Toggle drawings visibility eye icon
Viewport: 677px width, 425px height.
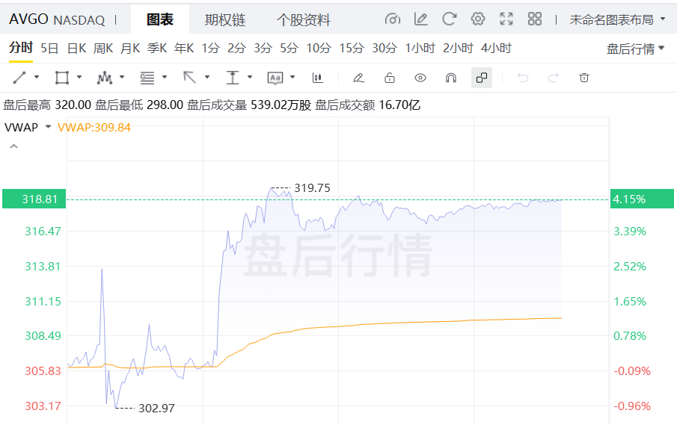point(420,78)
